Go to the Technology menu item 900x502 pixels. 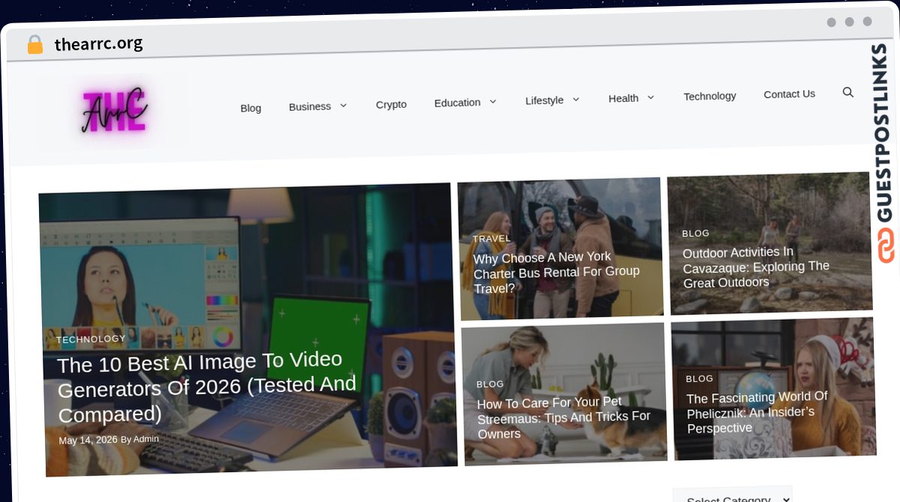point(709,96)
